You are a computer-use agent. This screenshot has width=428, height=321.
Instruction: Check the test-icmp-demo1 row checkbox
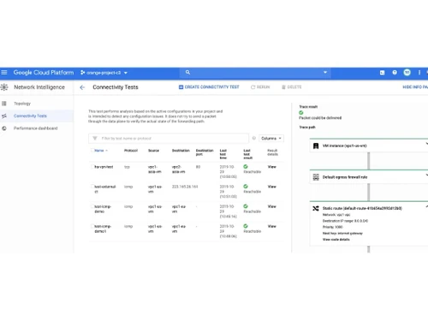92,226
